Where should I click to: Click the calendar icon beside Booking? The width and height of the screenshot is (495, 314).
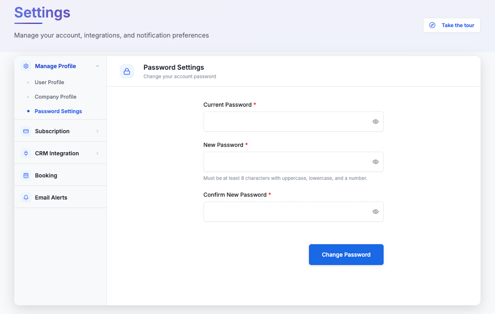(x=26, y=176)
